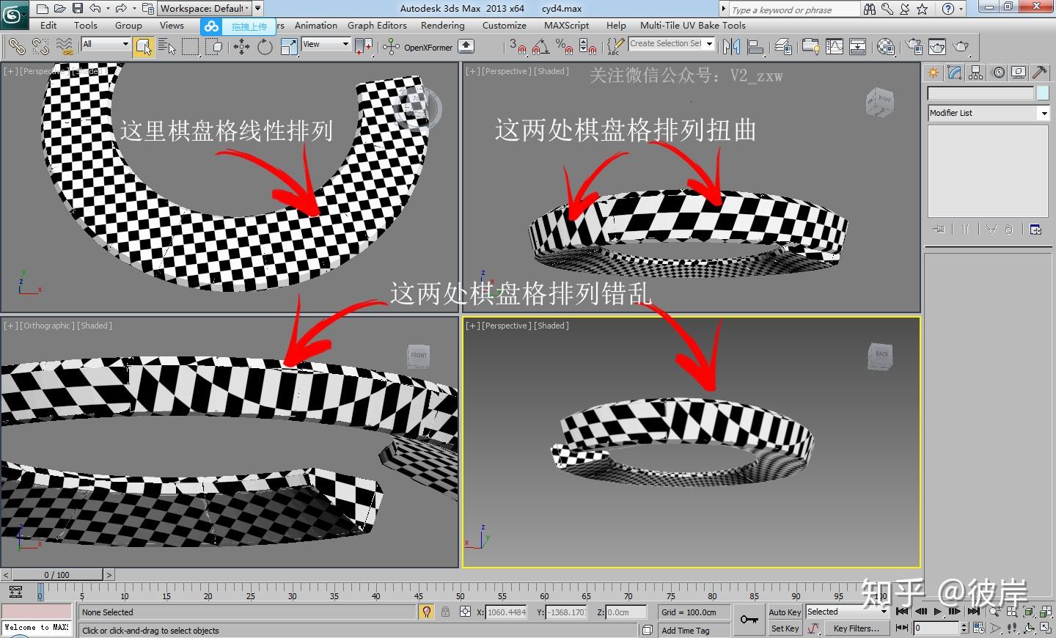1056x638 pixels.
Task: Open the Hierarchy command panel tab
Action: point(975,73)
